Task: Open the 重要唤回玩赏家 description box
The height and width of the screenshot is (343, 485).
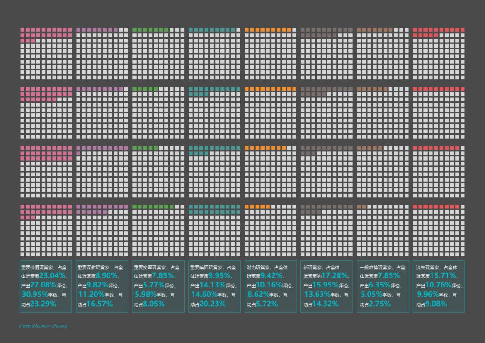Action: (214, 286)
